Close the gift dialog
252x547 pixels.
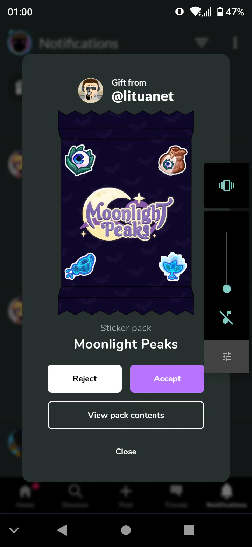click(126, 452)
